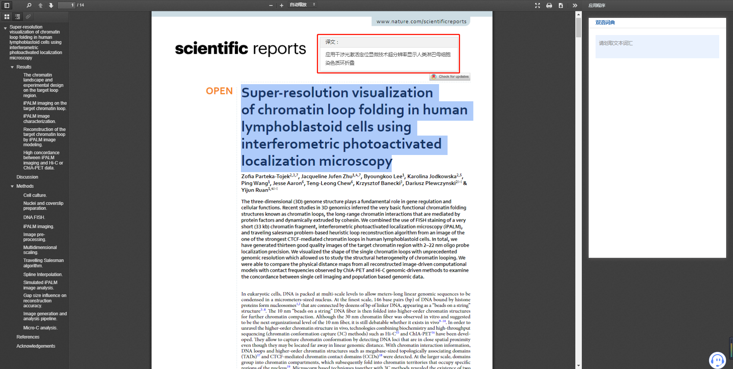Open Methods in the outline

point(25,186)
